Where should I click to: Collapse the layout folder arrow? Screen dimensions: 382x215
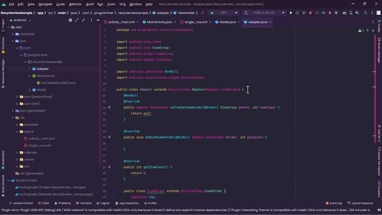(x=17, y=131)
